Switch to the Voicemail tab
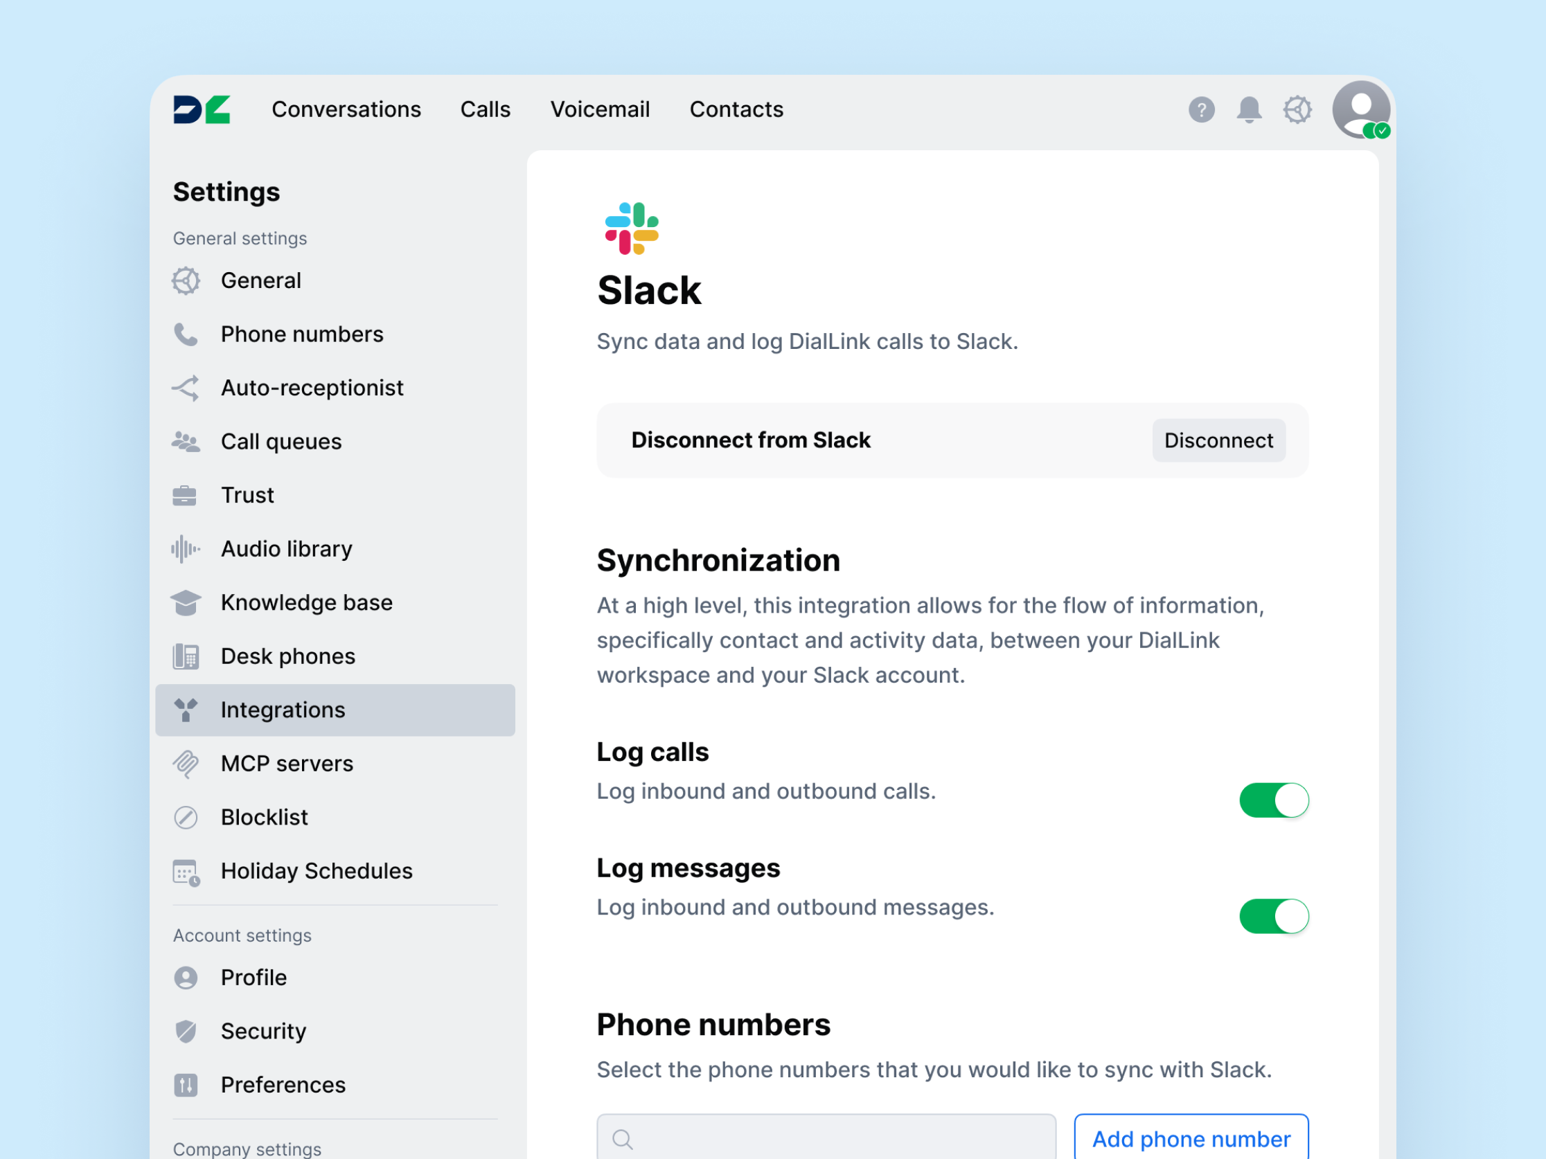The image size is (1546, 1159). click(600, 109)
